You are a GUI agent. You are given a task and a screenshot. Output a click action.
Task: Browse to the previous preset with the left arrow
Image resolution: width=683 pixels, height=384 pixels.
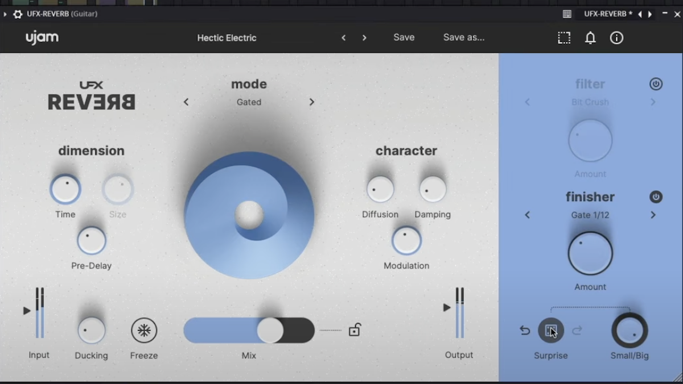pyautogui.click(x=344, y=37)
